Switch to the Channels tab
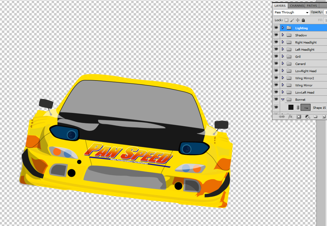 [297, 6]
